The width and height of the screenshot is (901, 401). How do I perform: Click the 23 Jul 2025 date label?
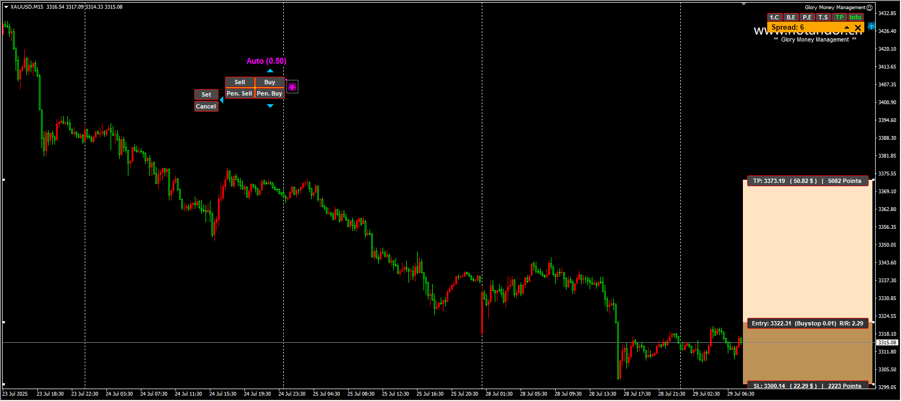(15, 394)
